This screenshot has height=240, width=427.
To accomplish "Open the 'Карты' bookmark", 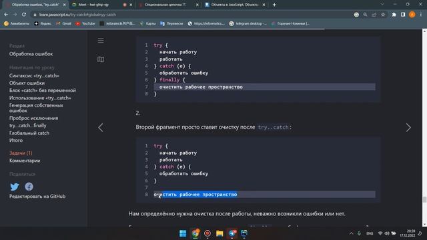I will pos(148,24).
